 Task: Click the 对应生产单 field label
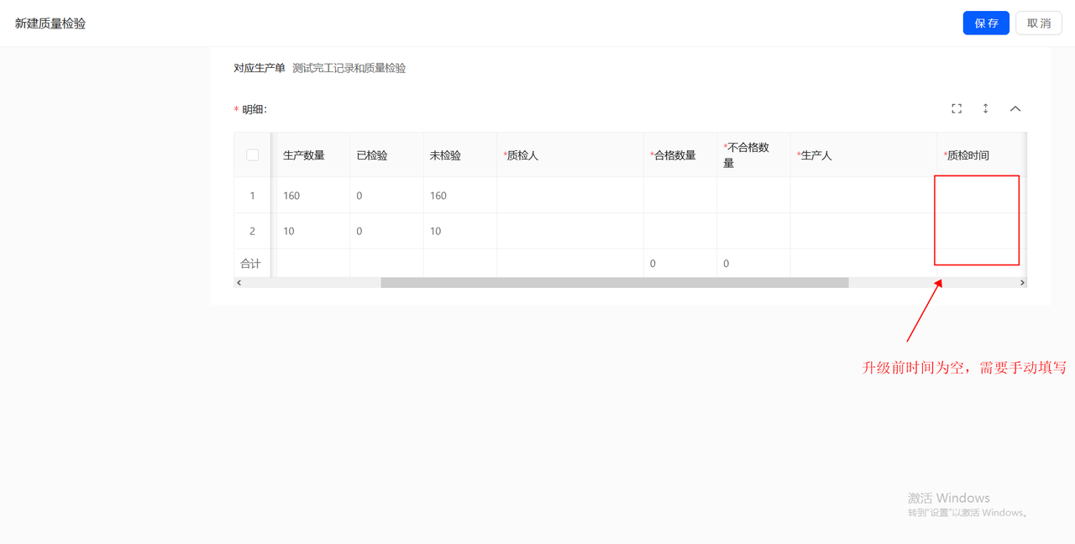pyautogui.click(x=260, y=68)
